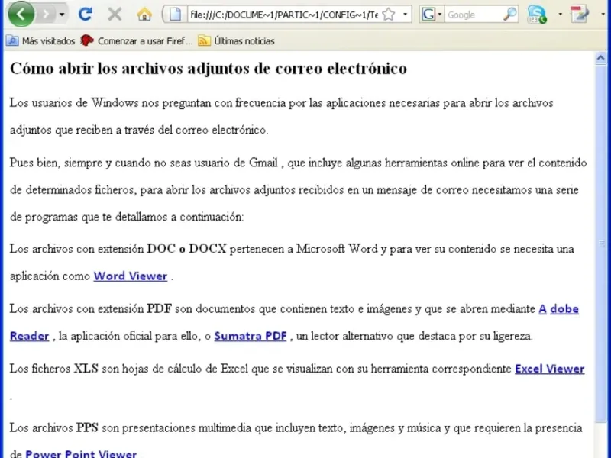Image resolution: width=611 pixels, height=458 pixels.
Task: Open the Sumatra PDF link
Action: click(x=251, y=336)
